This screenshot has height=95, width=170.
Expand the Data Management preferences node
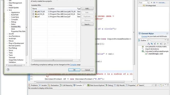click(7, 3)
